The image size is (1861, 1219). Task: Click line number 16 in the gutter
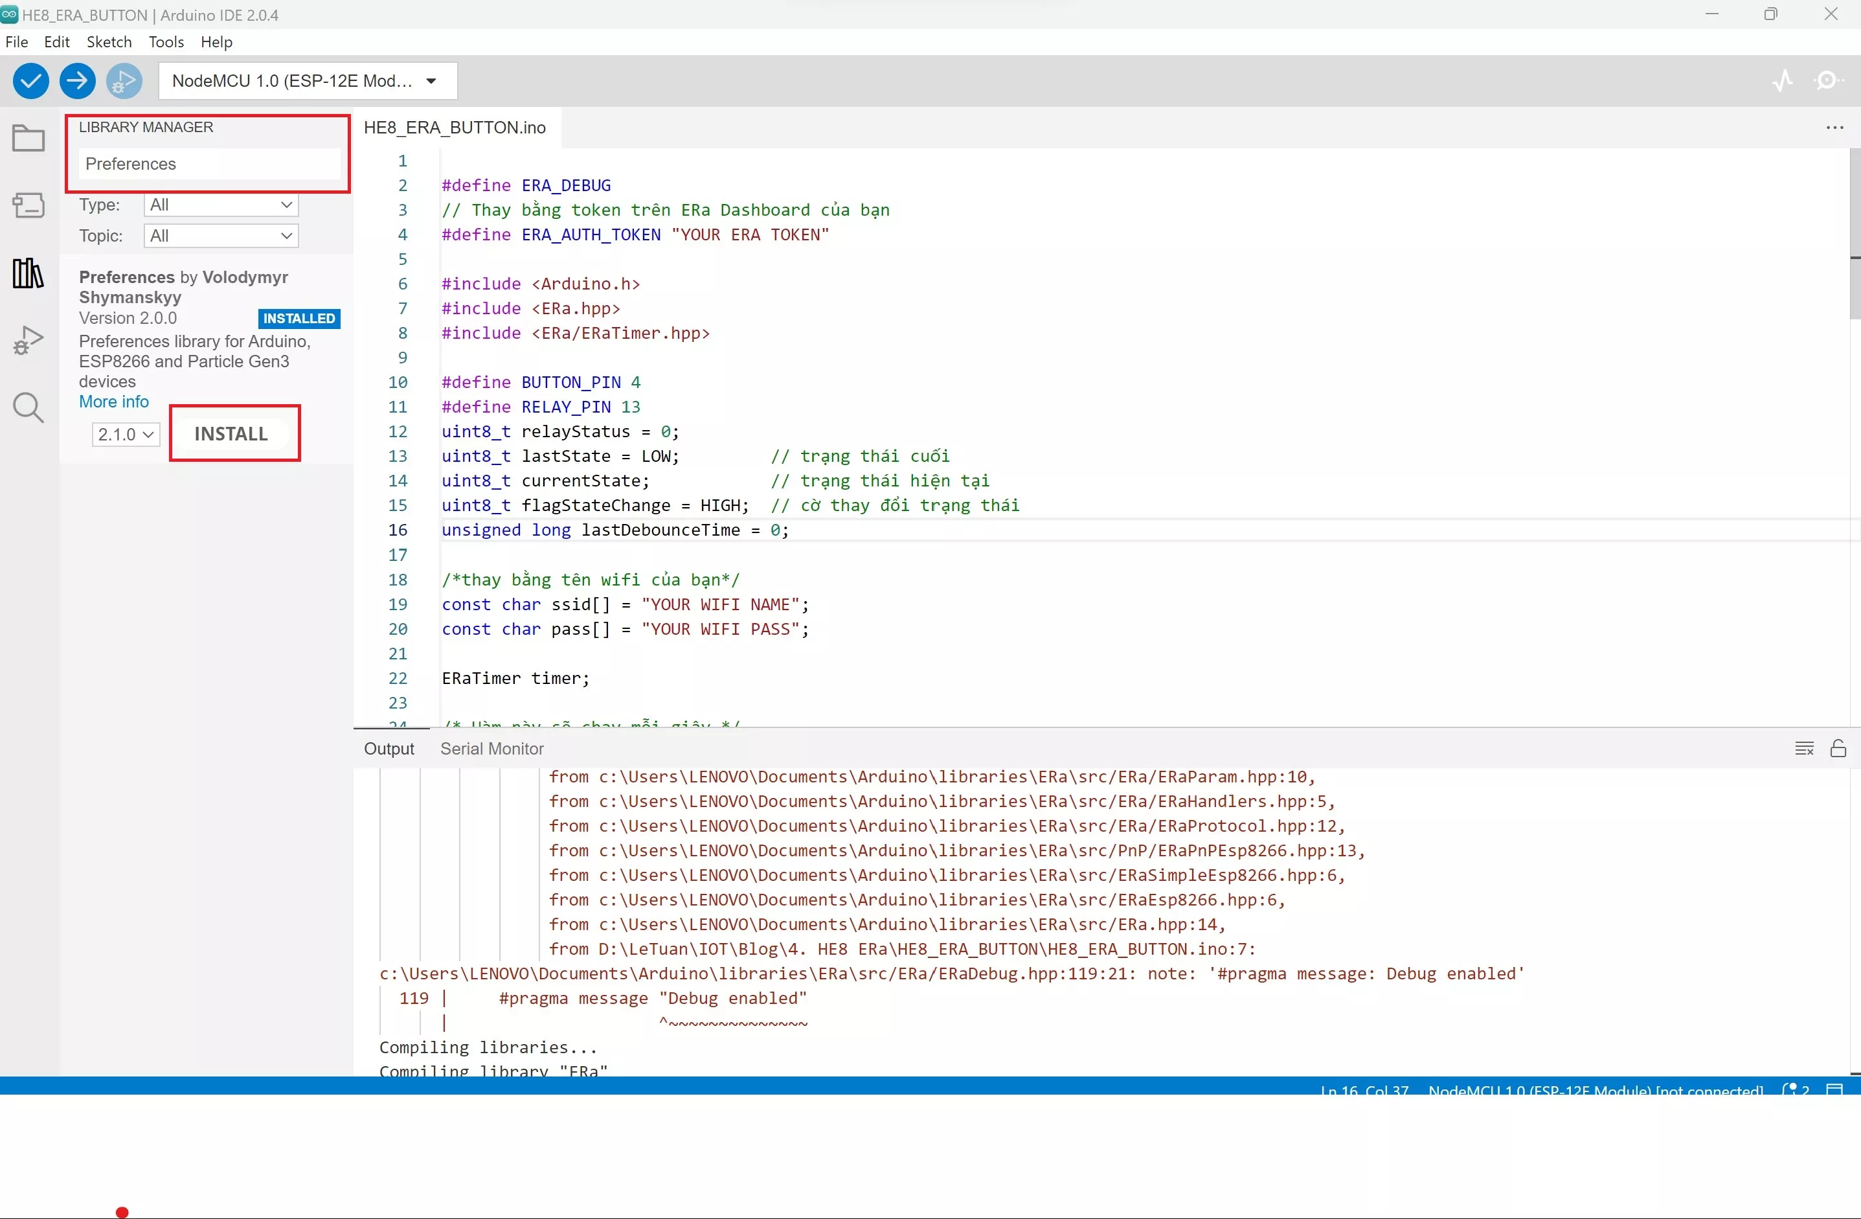coord(398,530)
